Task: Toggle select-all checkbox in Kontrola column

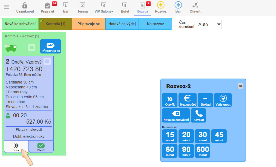Action: tap(32, 47)
